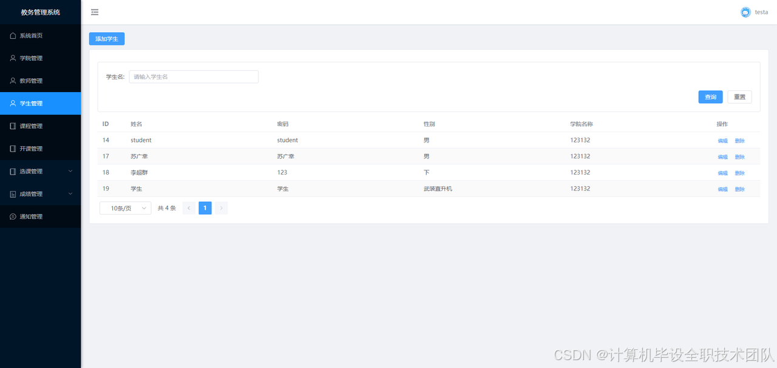Screen dimensions: 777x368
Task: Click the book icon beside 开课管理
Action: click(13, 149)
